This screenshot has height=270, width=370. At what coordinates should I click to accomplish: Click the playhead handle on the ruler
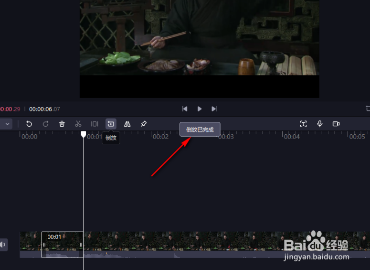click(x=83, y=134)
